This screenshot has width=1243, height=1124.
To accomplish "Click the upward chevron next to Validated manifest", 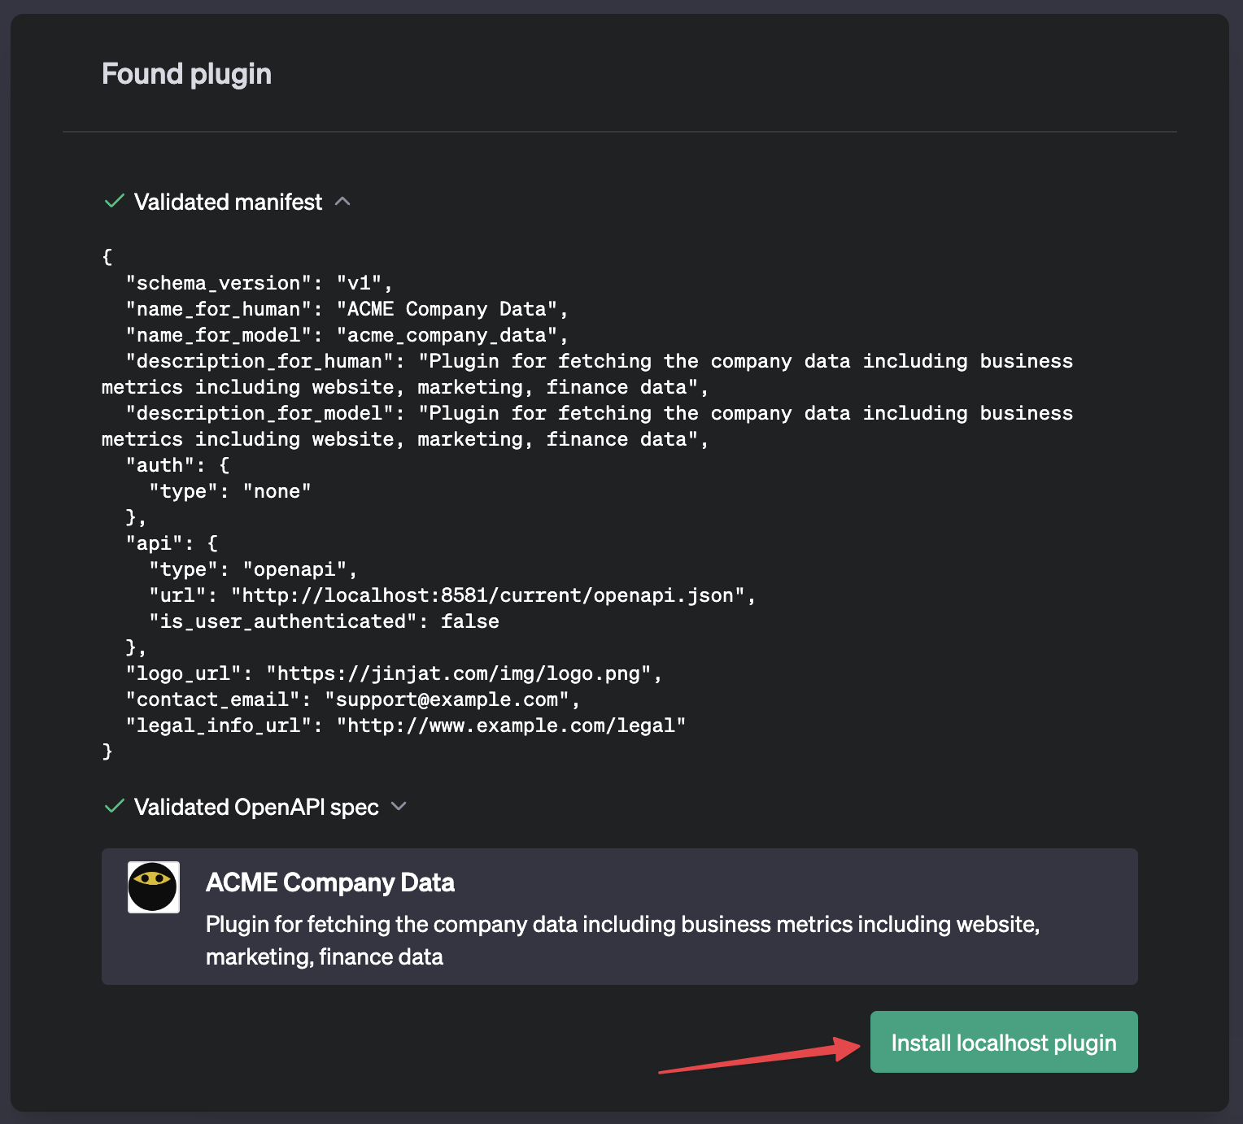I will point(344,201).
